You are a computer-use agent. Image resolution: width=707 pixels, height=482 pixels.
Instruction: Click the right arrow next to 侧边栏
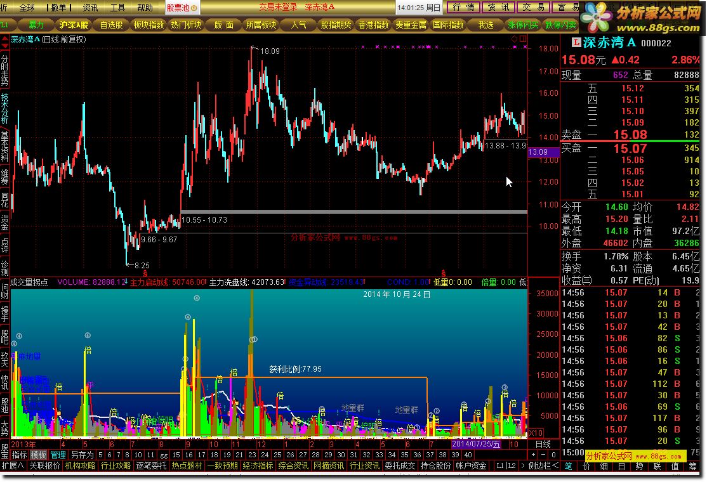point(523,466)
